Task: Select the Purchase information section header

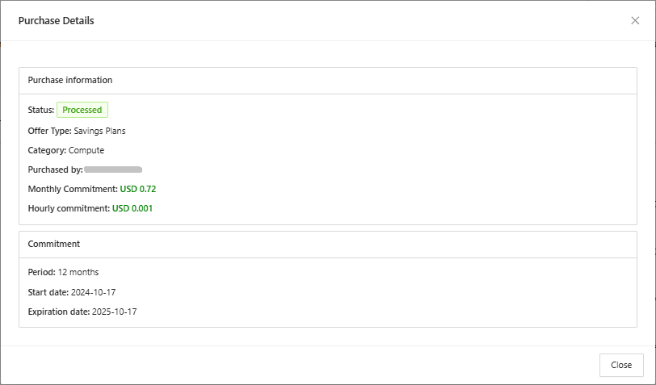Action: tap(70, 81)
